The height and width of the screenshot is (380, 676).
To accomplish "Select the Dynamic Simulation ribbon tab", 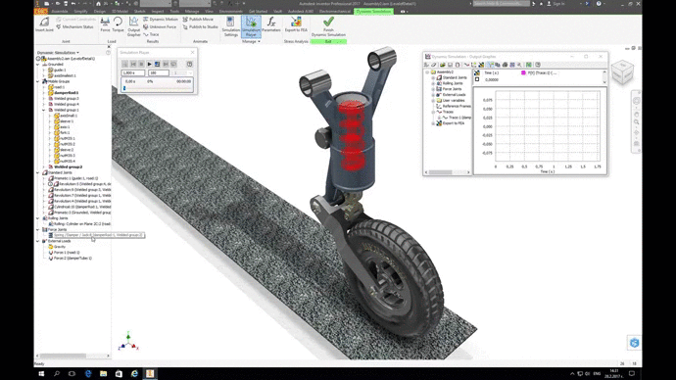I will [373, 11].
